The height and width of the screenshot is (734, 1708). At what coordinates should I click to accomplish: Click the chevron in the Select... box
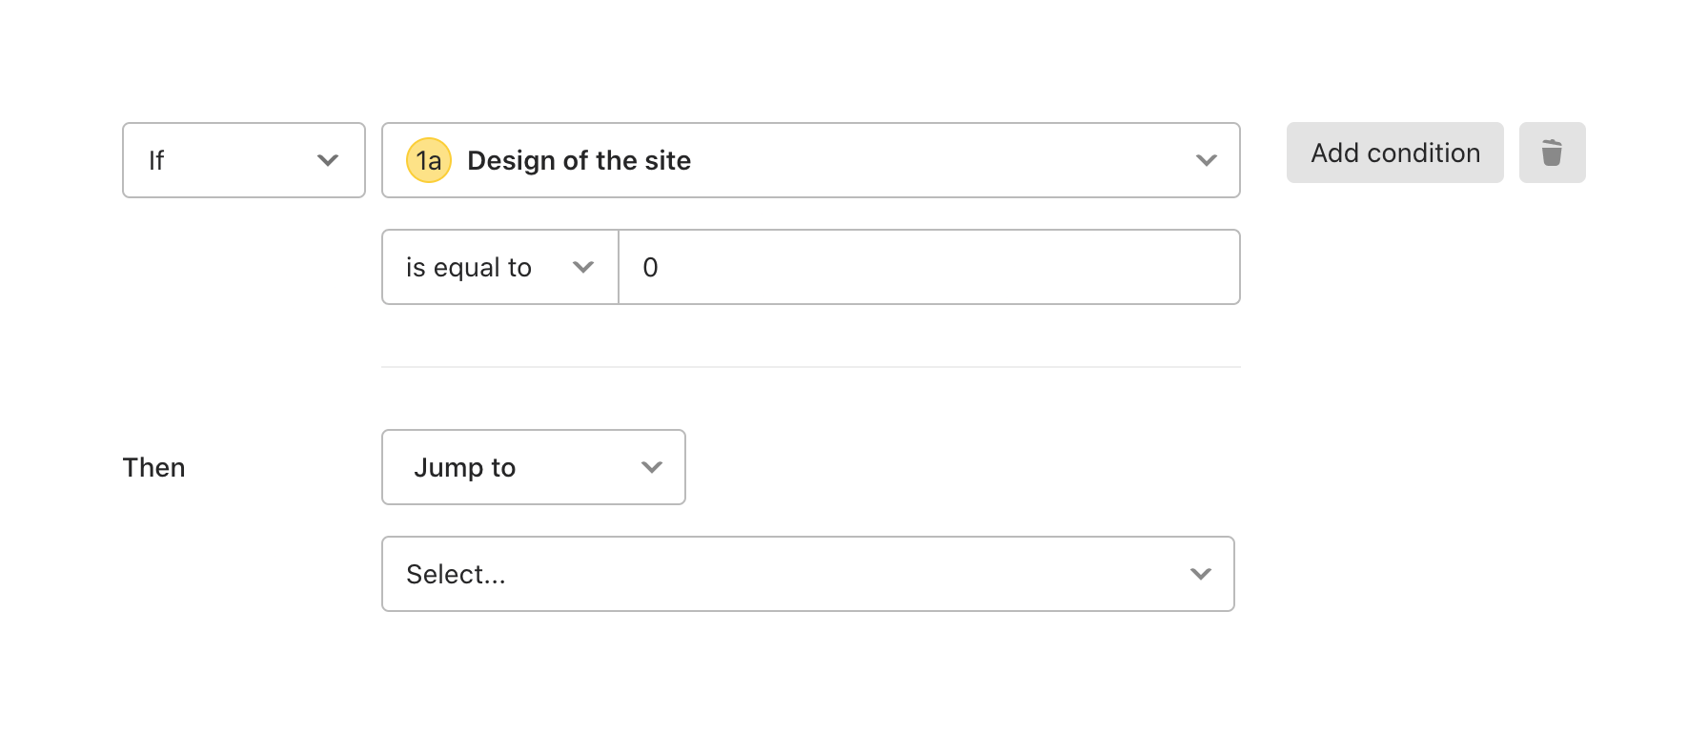click(1200, 574)
